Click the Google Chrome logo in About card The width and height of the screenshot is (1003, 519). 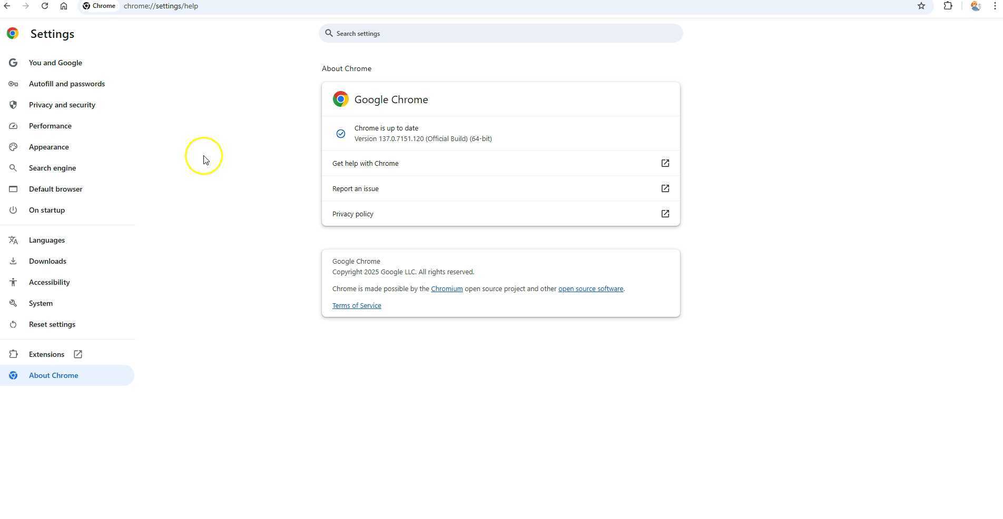click(341, 99)
